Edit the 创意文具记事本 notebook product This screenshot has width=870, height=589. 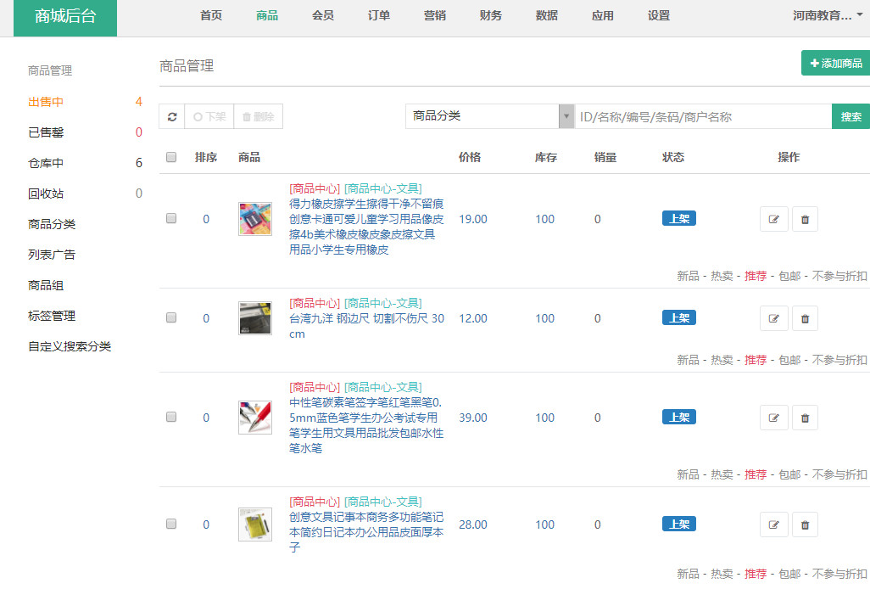click(x=773, y=524)
